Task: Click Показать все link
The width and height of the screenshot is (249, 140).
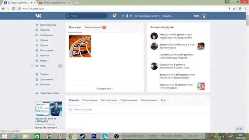Action: pos(105,89)
